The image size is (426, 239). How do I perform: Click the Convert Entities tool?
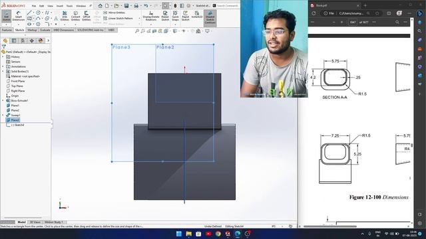[x=75, y=16]
